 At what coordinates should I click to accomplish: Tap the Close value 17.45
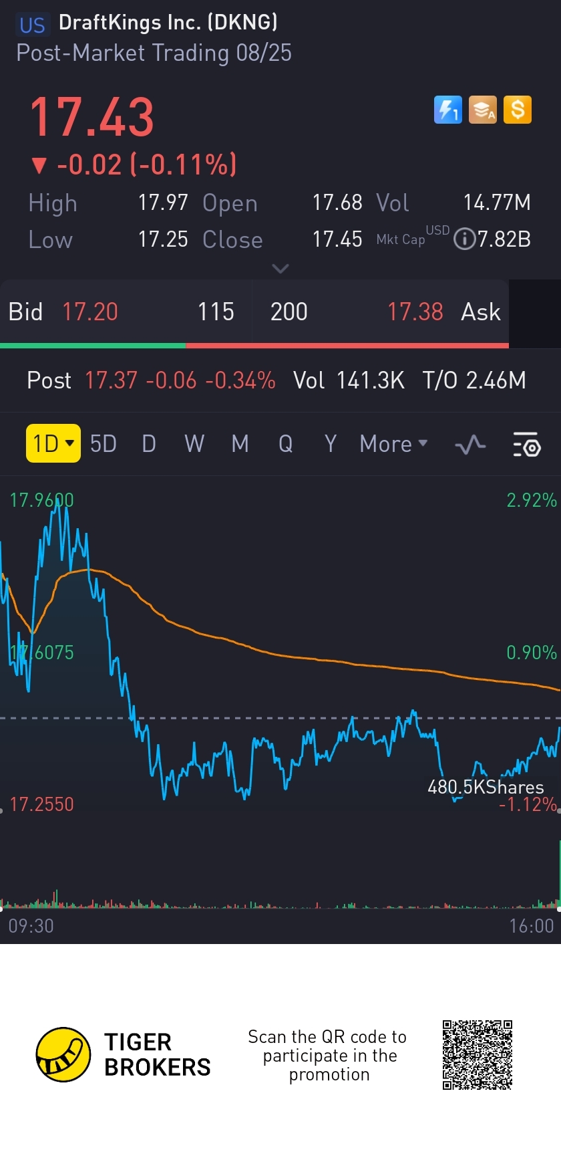(337, 239)
